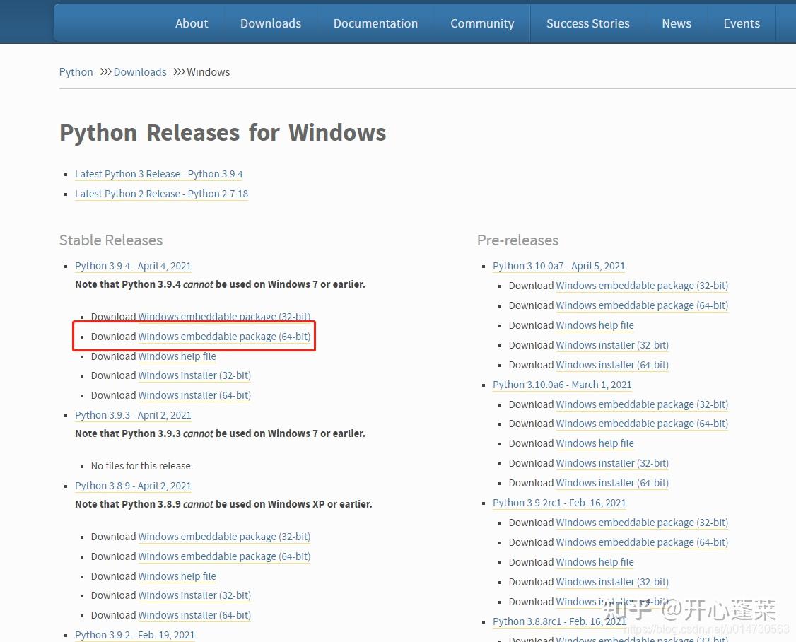Visit the Community page

(x=481, y=23)
